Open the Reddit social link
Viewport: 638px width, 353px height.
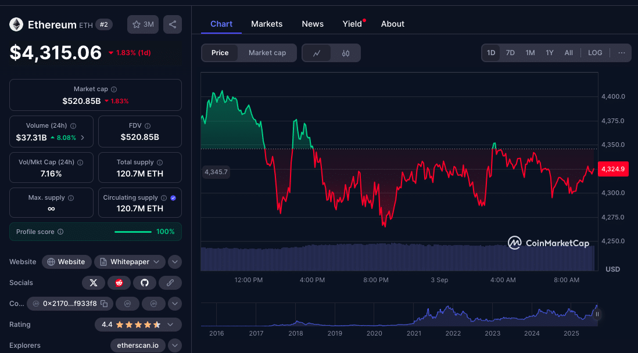[x=119, y=283]
